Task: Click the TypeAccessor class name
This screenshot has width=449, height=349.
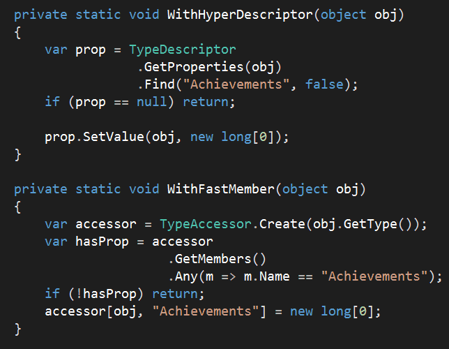Action: 206,224
